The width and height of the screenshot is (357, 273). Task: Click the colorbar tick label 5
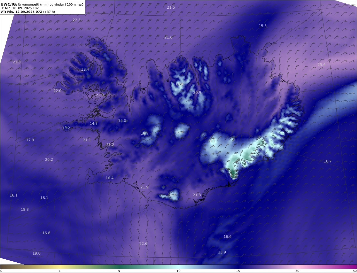pyautogui.click(x=119, y=271)
